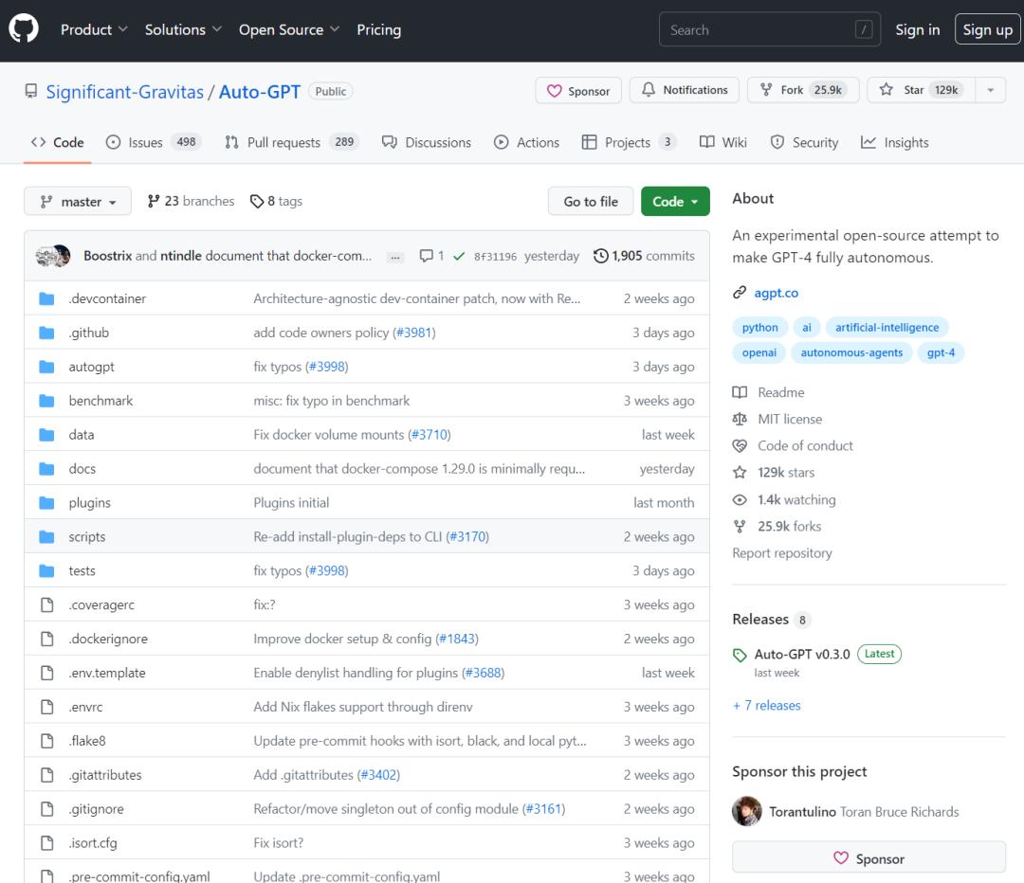Open the star lists dropdown arrow
The height and width of the screenshot is (883, 1024).
tap(991, 91)
